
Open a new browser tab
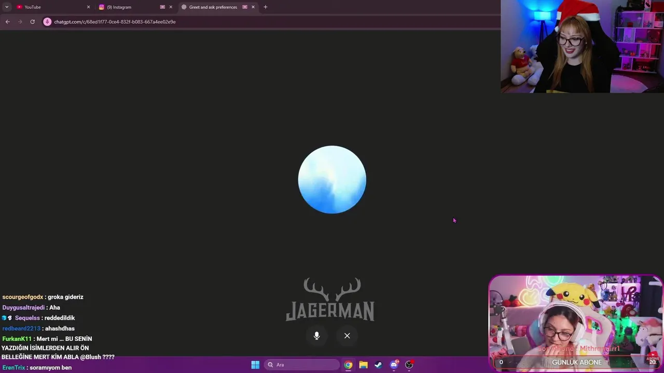pyautogui.click(x=266, y=7)
